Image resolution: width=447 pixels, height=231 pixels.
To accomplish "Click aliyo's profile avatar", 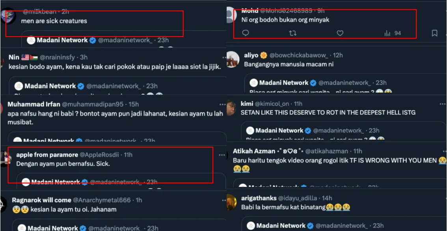I will (x=233, y=59).
